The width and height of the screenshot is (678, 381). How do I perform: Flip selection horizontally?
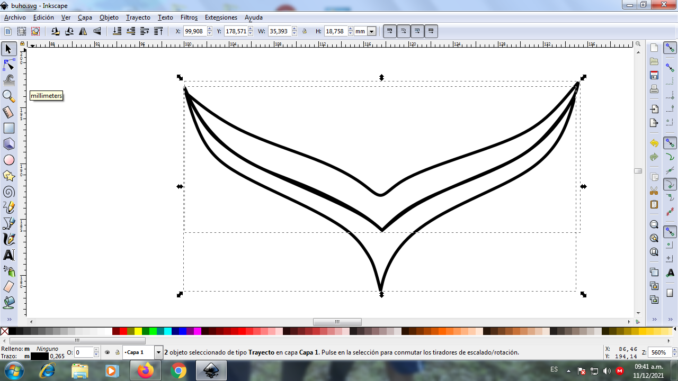(x=83, y=31)
